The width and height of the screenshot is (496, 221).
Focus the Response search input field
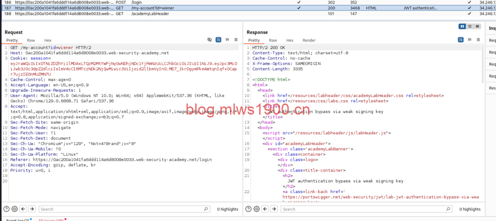367,209
